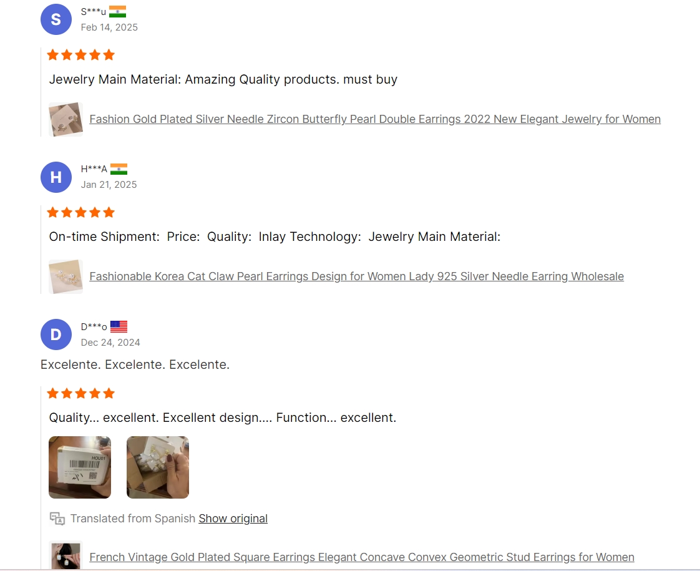This screenshot has width=700, height=571.
Task: Click India flag next to H***A
Action: point(119,169)
